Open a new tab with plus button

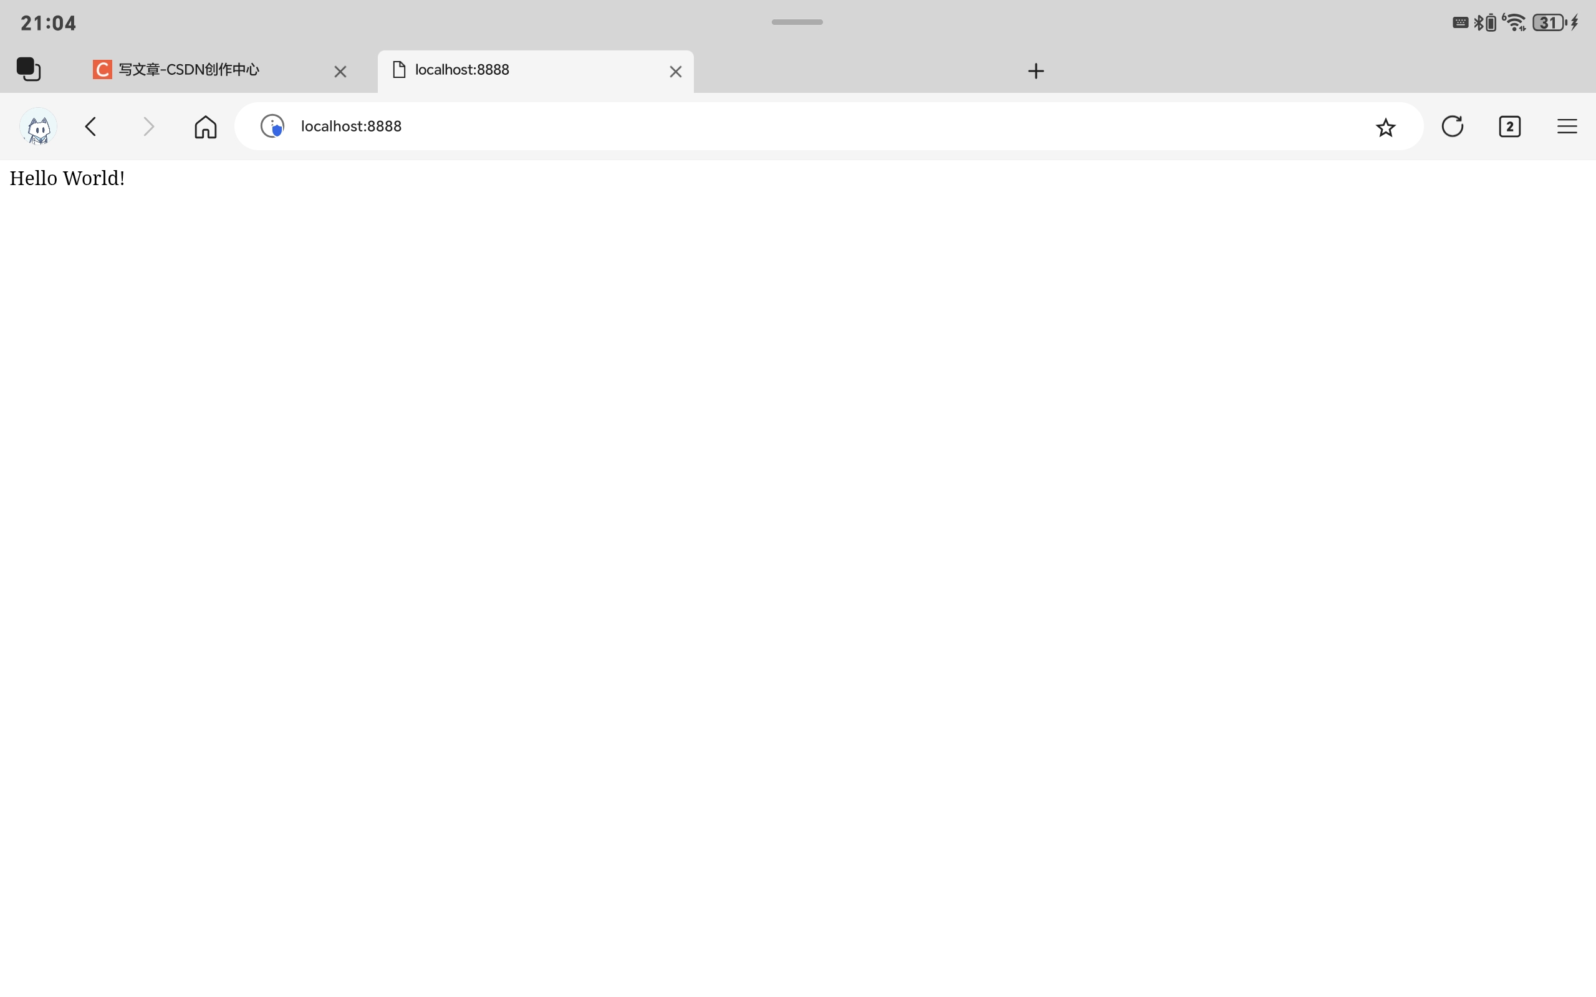pos(1036,71)
